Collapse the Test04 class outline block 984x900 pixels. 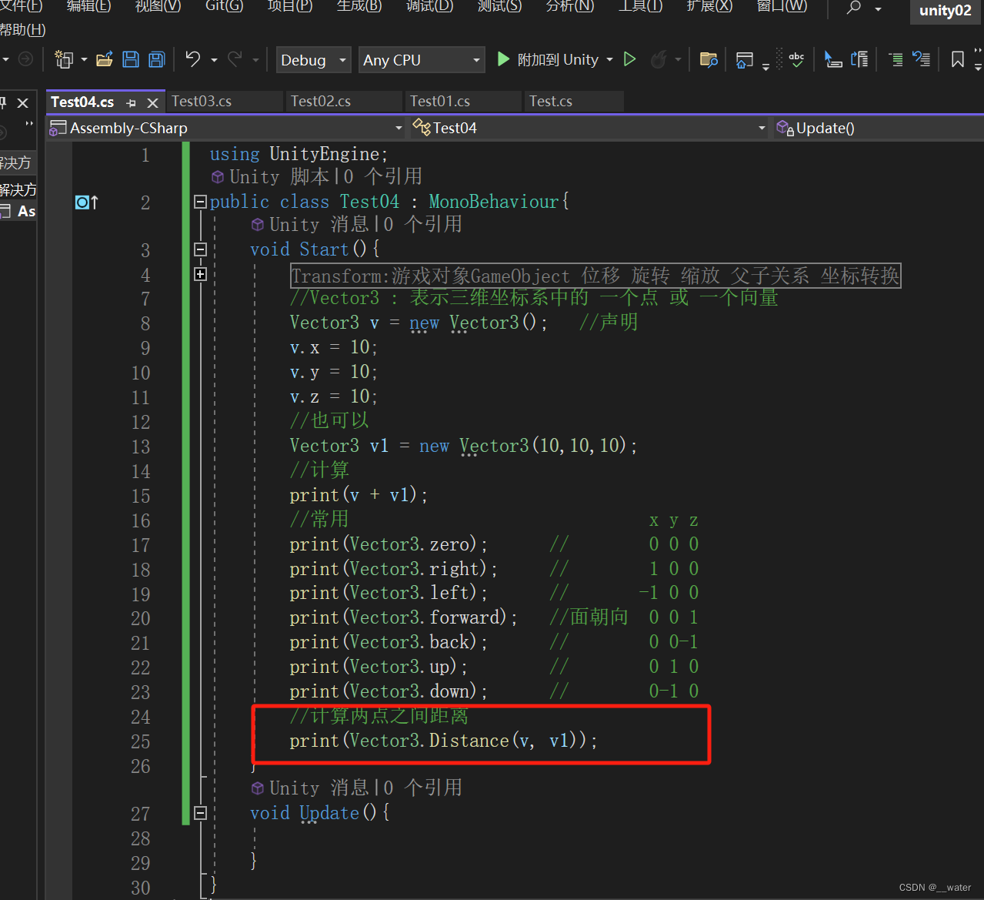point(200,202)
